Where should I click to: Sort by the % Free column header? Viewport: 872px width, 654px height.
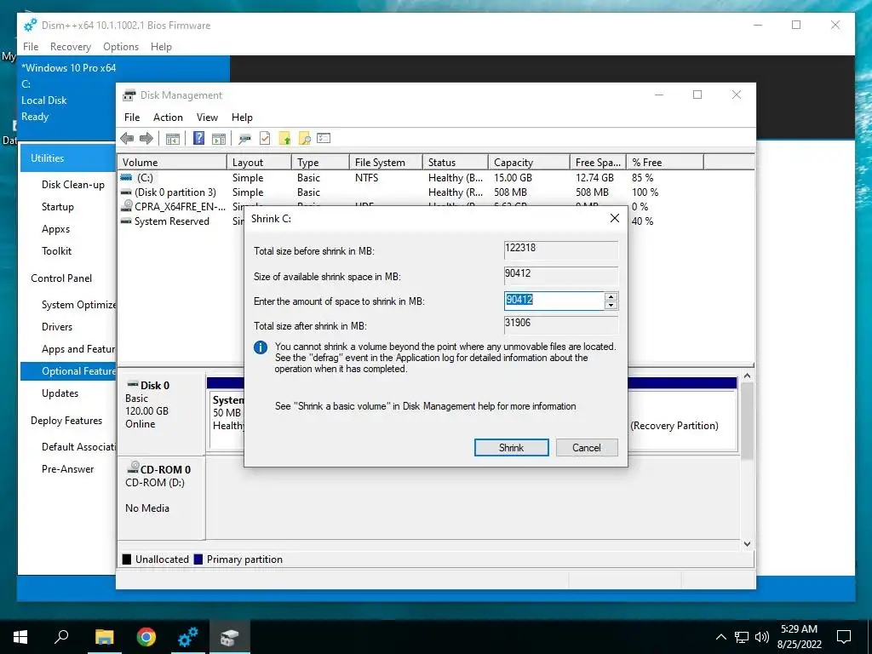click(664, 163)
